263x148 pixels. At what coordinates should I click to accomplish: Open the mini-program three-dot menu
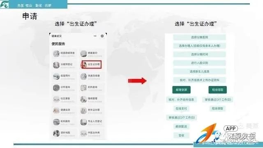click(95, 36)
